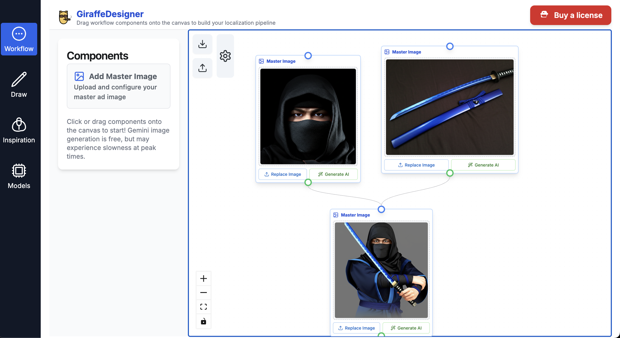Screen dimensions: 620x338
Task: Zoom in on the canvas
Action: [204, 278]
